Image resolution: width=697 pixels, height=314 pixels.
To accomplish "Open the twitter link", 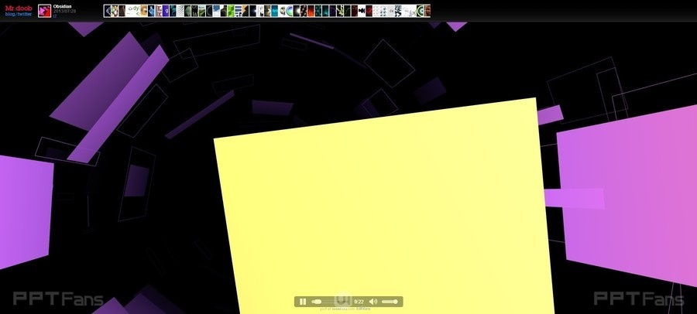I will [x=26, y=14].
